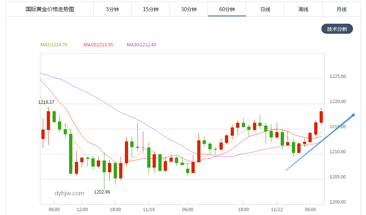Switch to the 5分钟 chart tab
The width and height of the screenshot is (366, 215).
click(112, 9)
